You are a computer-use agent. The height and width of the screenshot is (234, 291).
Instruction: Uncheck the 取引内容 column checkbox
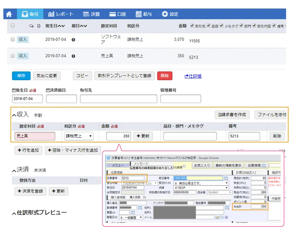254,26
